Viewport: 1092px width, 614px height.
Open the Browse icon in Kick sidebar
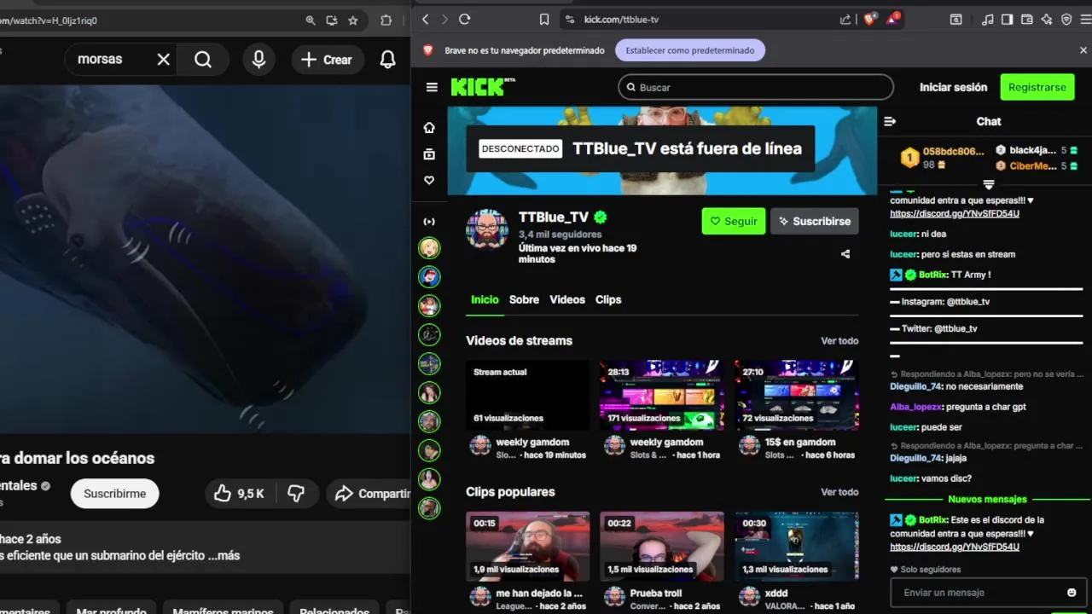click(429, 154)
